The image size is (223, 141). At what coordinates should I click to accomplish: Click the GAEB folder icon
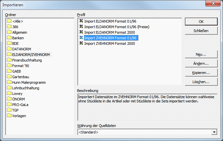9,71
